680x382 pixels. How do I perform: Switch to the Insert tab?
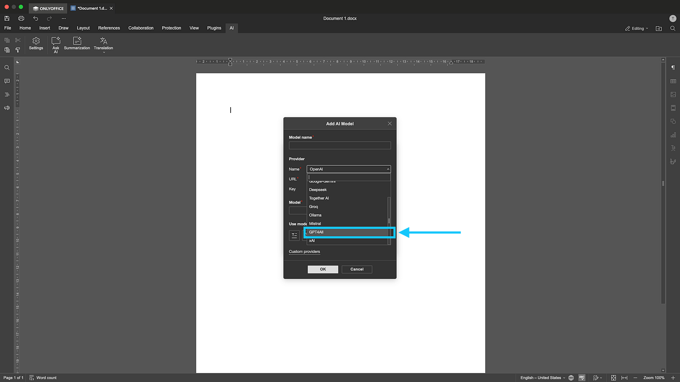pos(45,28)
